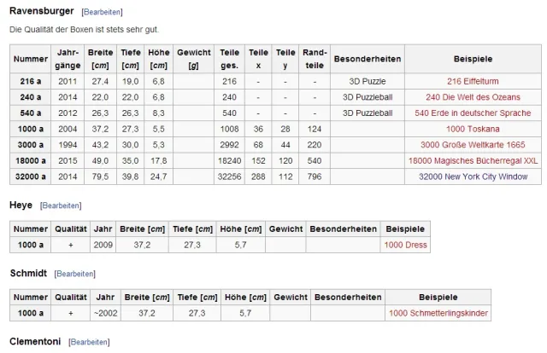Select the Gewicht header in Schmidt table

tap(291, 298)
